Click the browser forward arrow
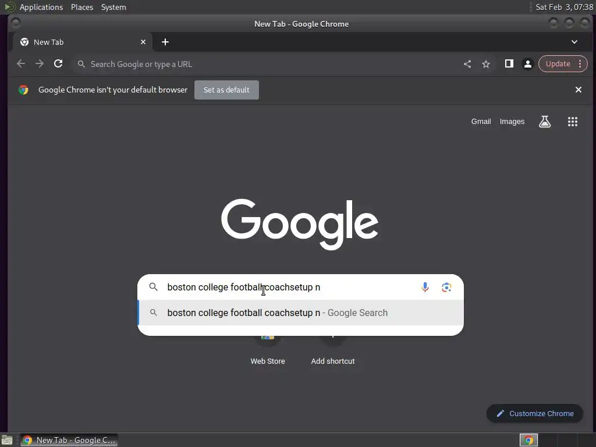Viewport: 596px width, 447px height. click(x=40, y=64)
